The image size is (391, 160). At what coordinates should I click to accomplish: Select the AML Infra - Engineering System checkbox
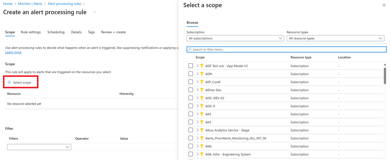coord(191,154)
